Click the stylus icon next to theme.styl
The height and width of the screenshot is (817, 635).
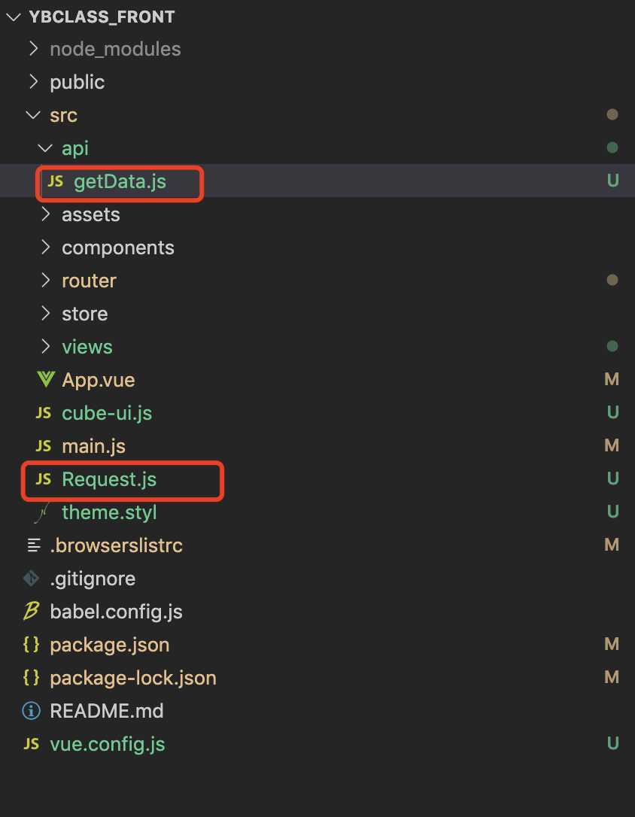pos(41,512)
